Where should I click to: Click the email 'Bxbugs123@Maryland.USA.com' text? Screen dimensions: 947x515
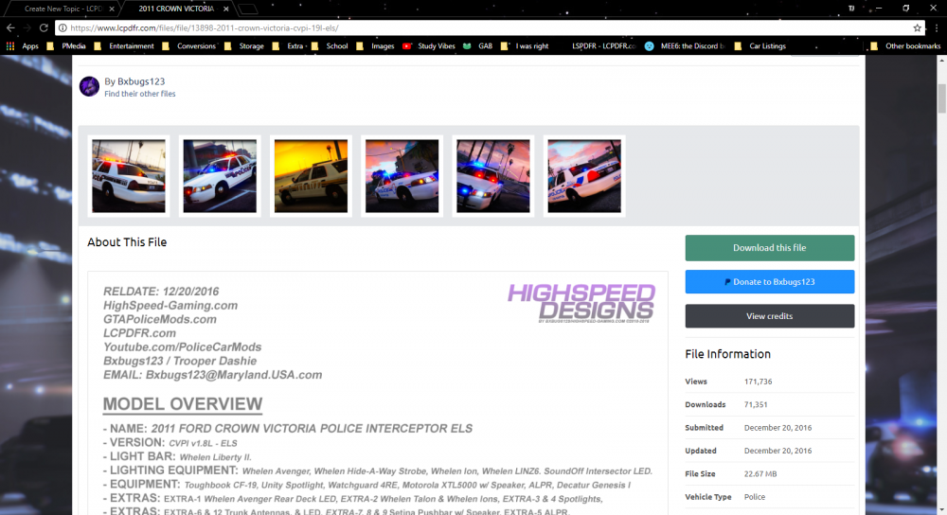(234, 375)
